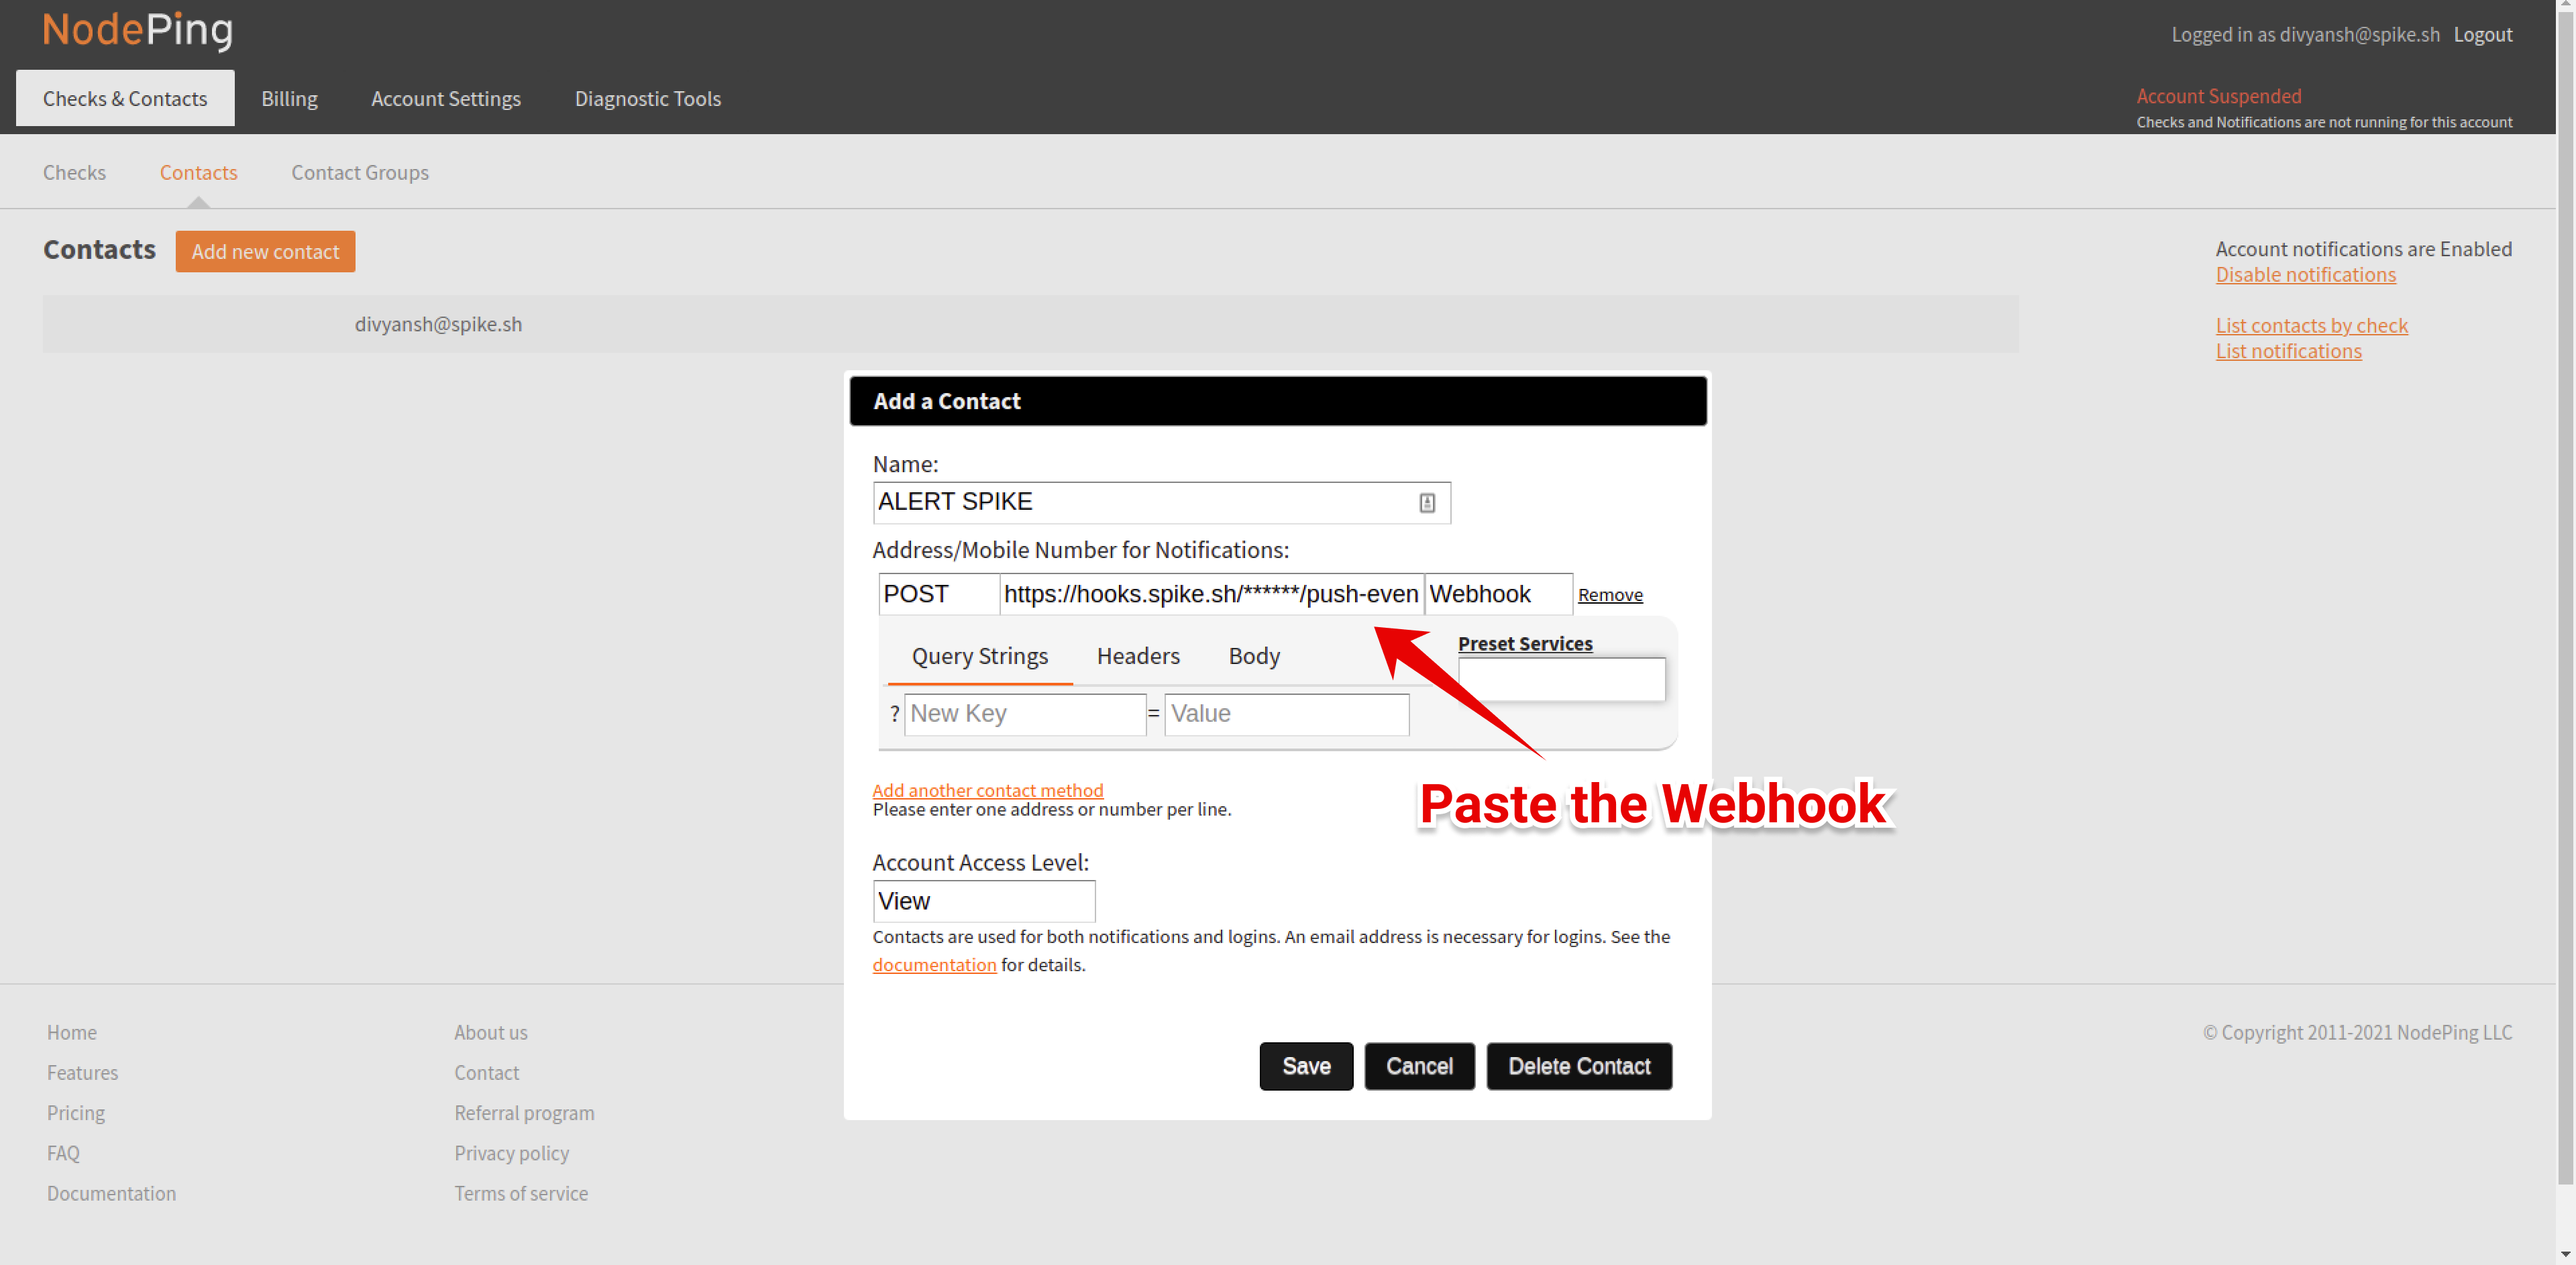This screenshot has width=2576, height=1265.
Task: Open List notifications link
Action: (x=2289, y=351)
